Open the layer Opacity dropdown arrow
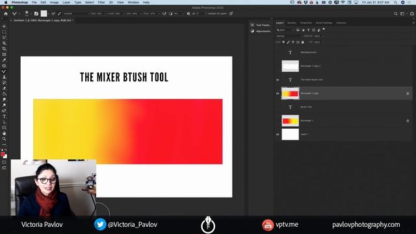 [322, 36]
